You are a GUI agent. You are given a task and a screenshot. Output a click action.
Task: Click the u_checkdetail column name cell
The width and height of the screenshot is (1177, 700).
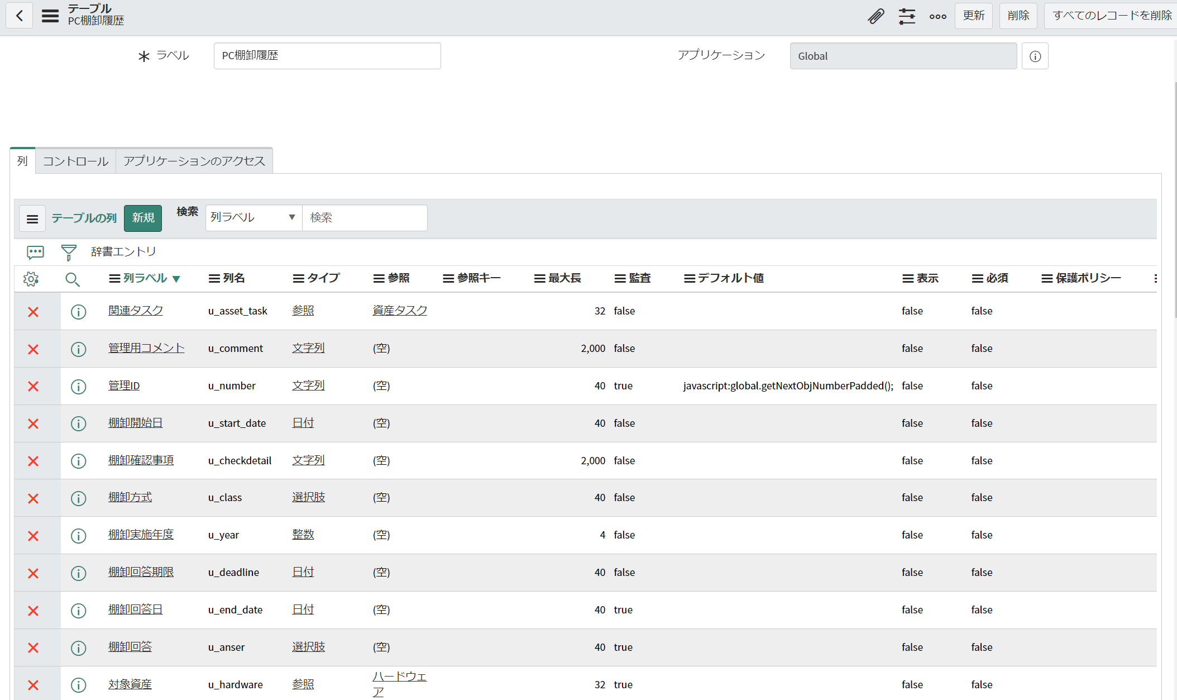click(x=240, y=460)
